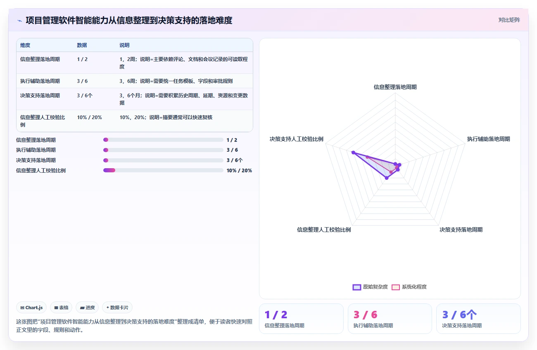Click the 信息整理人工校验比例 progress bar
This screenshot has width=537, height=350.
tap(163, 170)
